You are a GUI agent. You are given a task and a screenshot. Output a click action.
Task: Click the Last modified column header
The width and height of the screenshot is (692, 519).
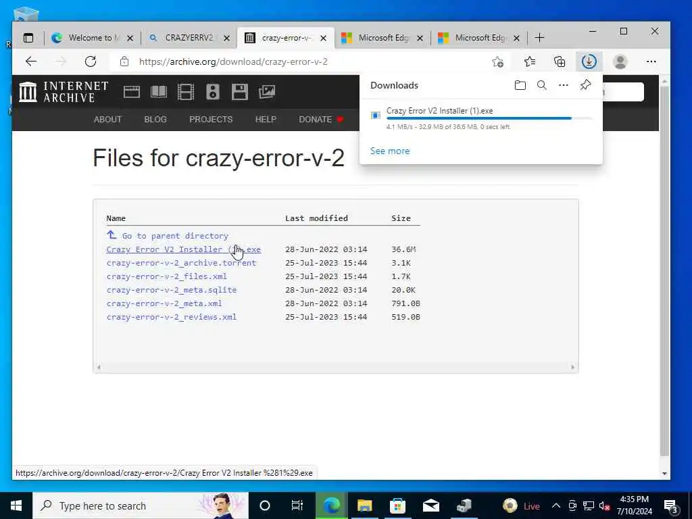(x=316, y=218)
